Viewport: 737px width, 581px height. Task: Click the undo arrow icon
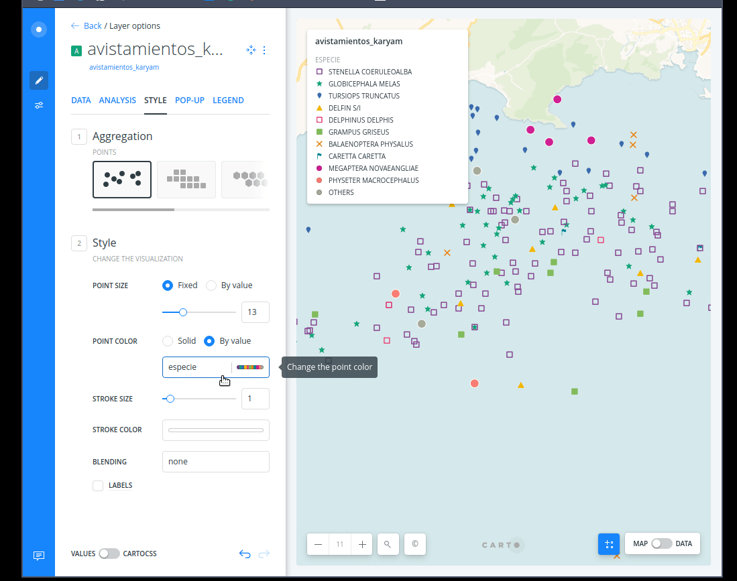tap(245, 554)
